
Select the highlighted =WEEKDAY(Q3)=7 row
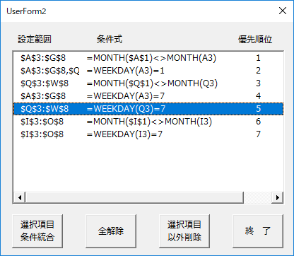click(148, 109)
